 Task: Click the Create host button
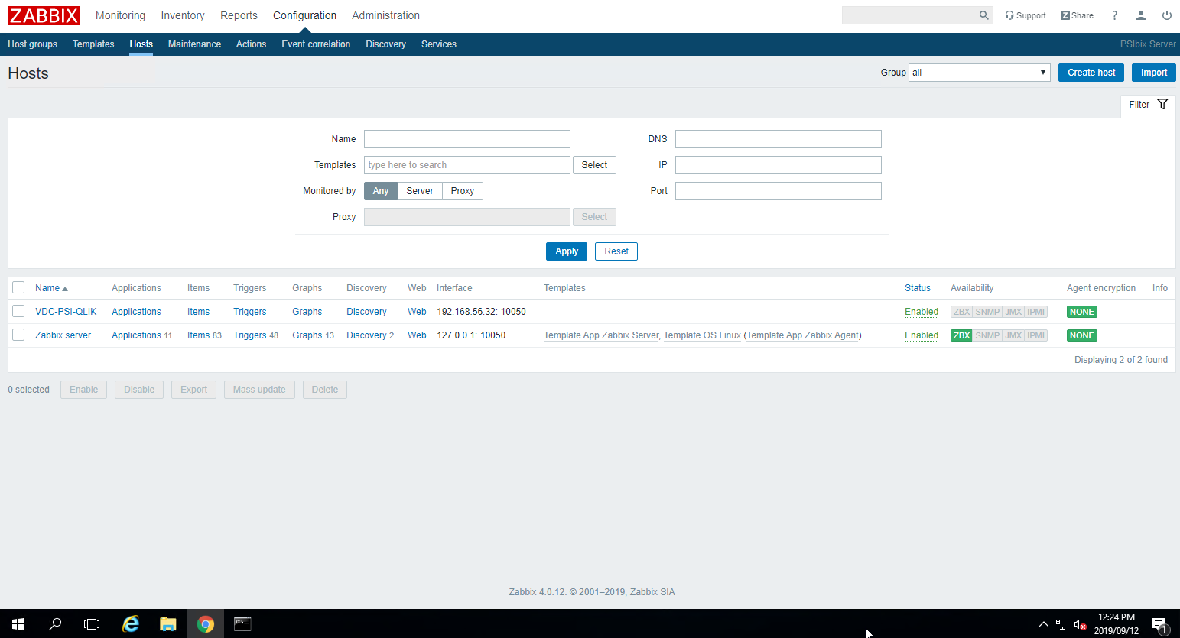point(1091,73)
